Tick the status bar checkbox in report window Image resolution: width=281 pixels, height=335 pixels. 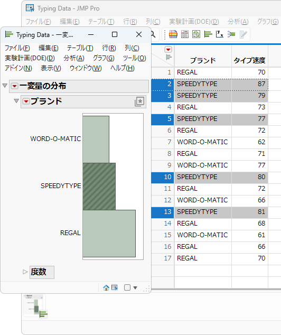(127, 287)
